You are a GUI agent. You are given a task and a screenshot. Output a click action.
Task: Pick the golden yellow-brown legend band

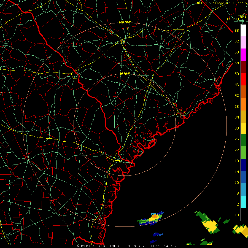click(243, 117)
